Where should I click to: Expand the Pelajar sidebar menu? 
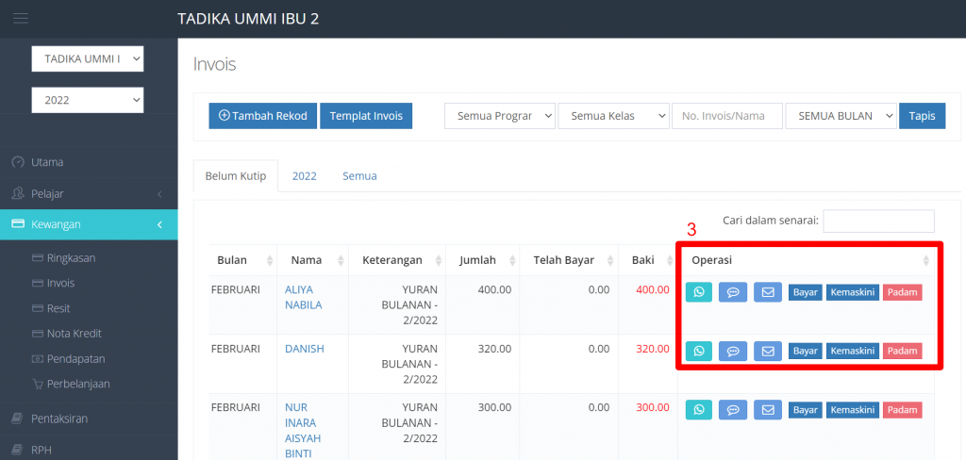pyautogui.click(x=89, y=193)
